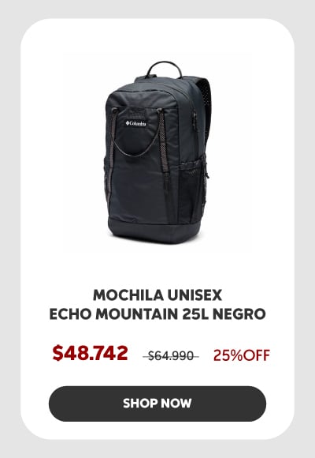Click the word MOUNTAIN in the product name
This screenshot has width=315, height=458.
tap(137, 314)
